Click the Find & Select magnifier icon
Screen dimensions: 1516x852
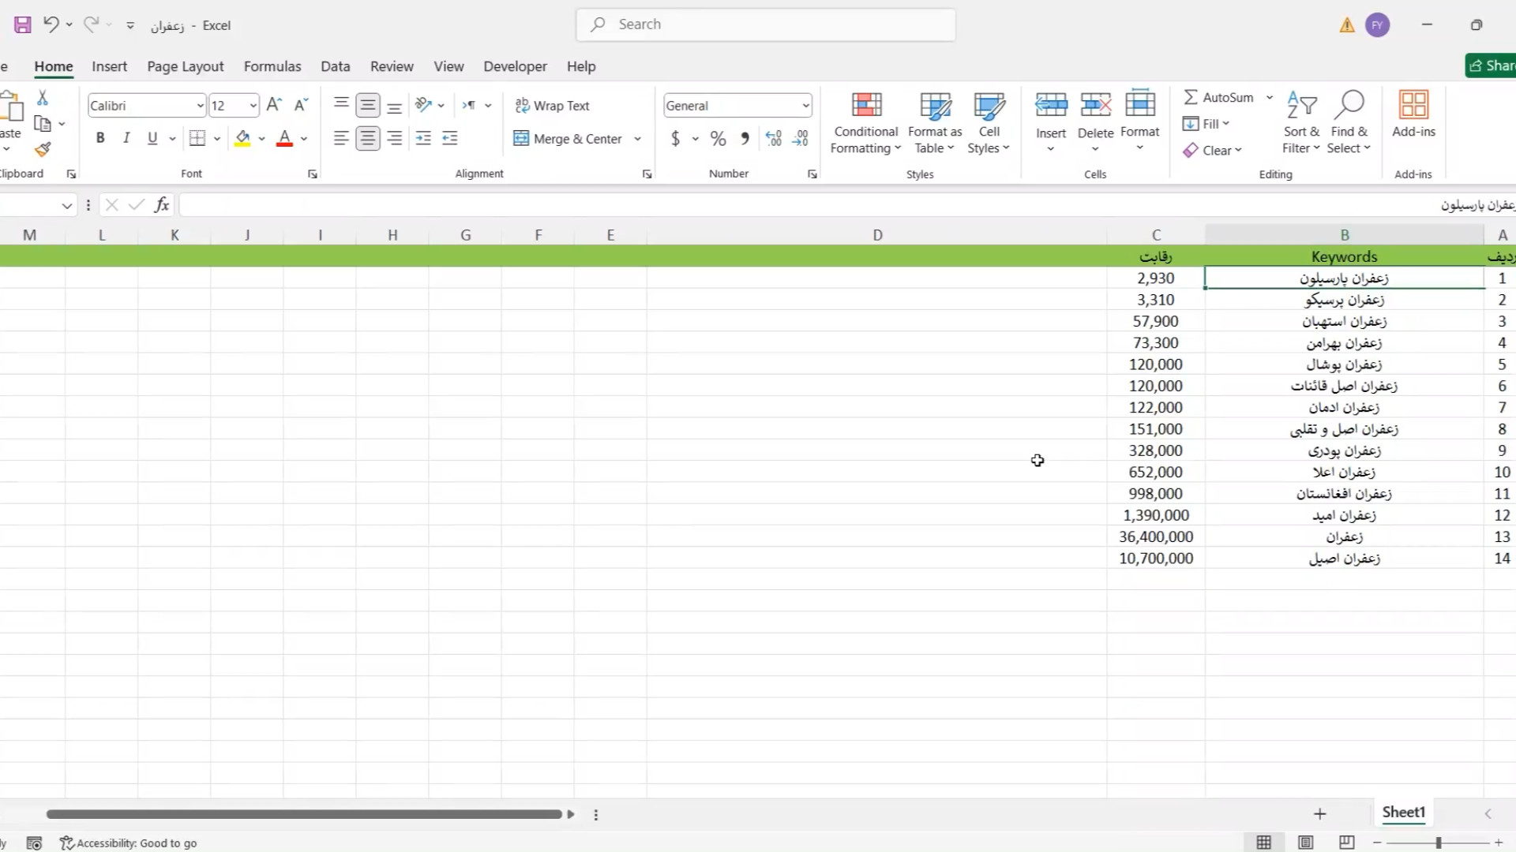coord(1349,105)
